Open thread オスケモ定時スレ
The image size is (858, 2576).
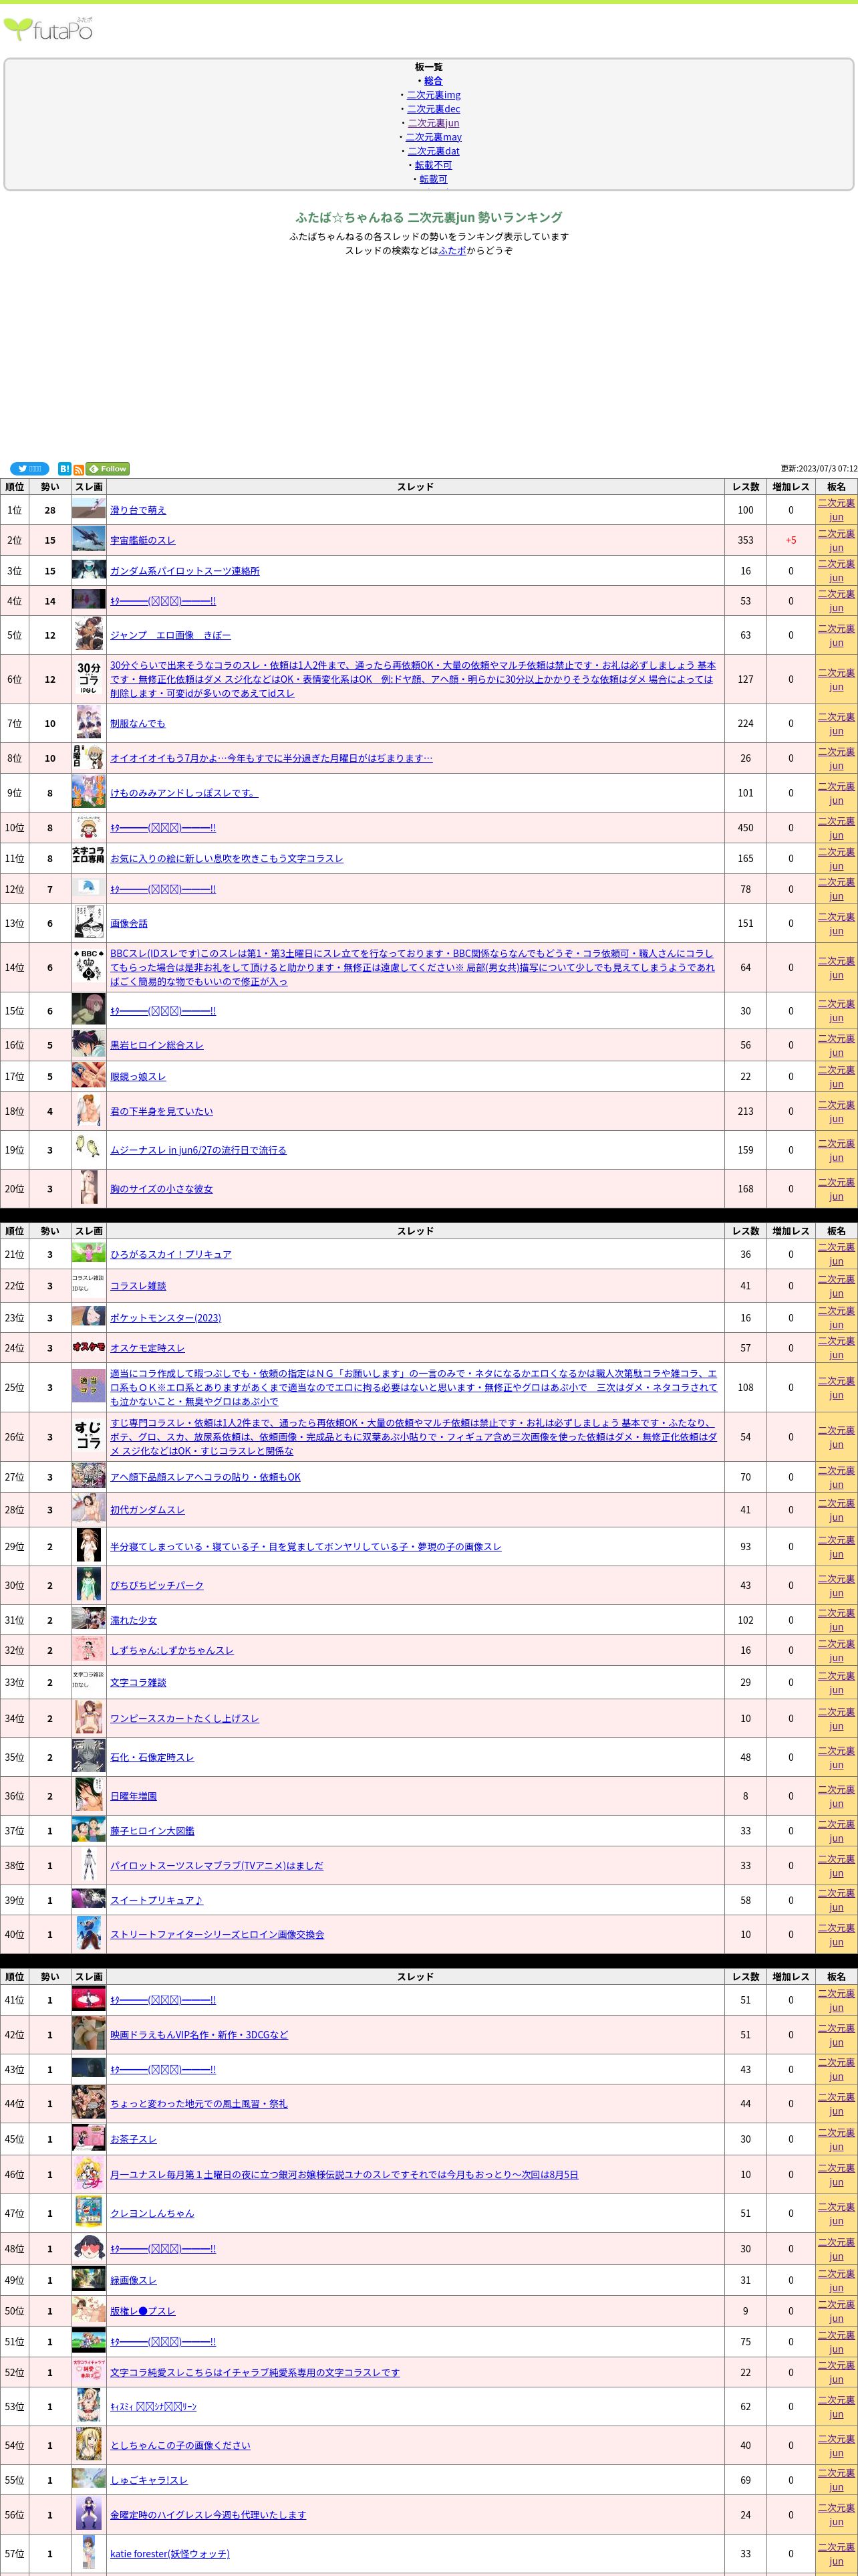pos(147,1348)
